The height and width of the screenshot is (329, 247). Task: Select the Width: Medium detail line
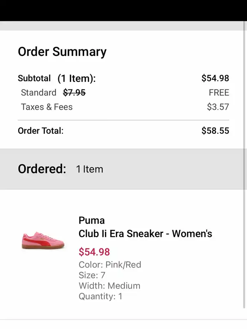(110, 286)
